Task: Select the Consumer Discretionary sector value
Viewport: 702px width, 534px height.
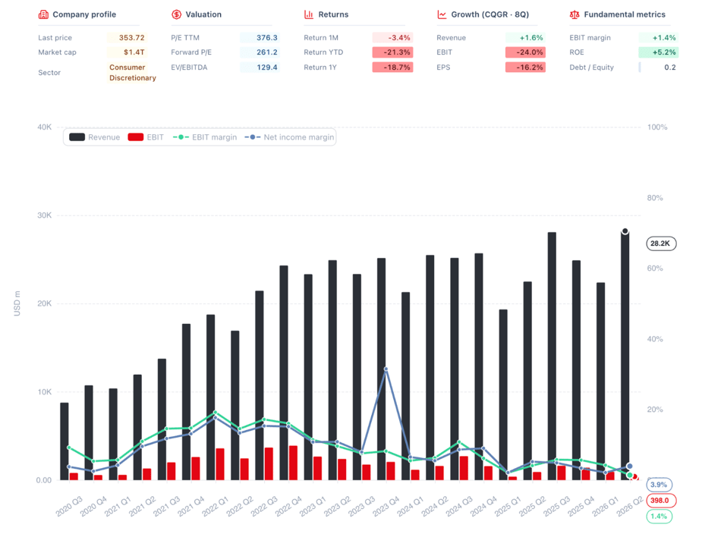Action: (x=133, y=73)
